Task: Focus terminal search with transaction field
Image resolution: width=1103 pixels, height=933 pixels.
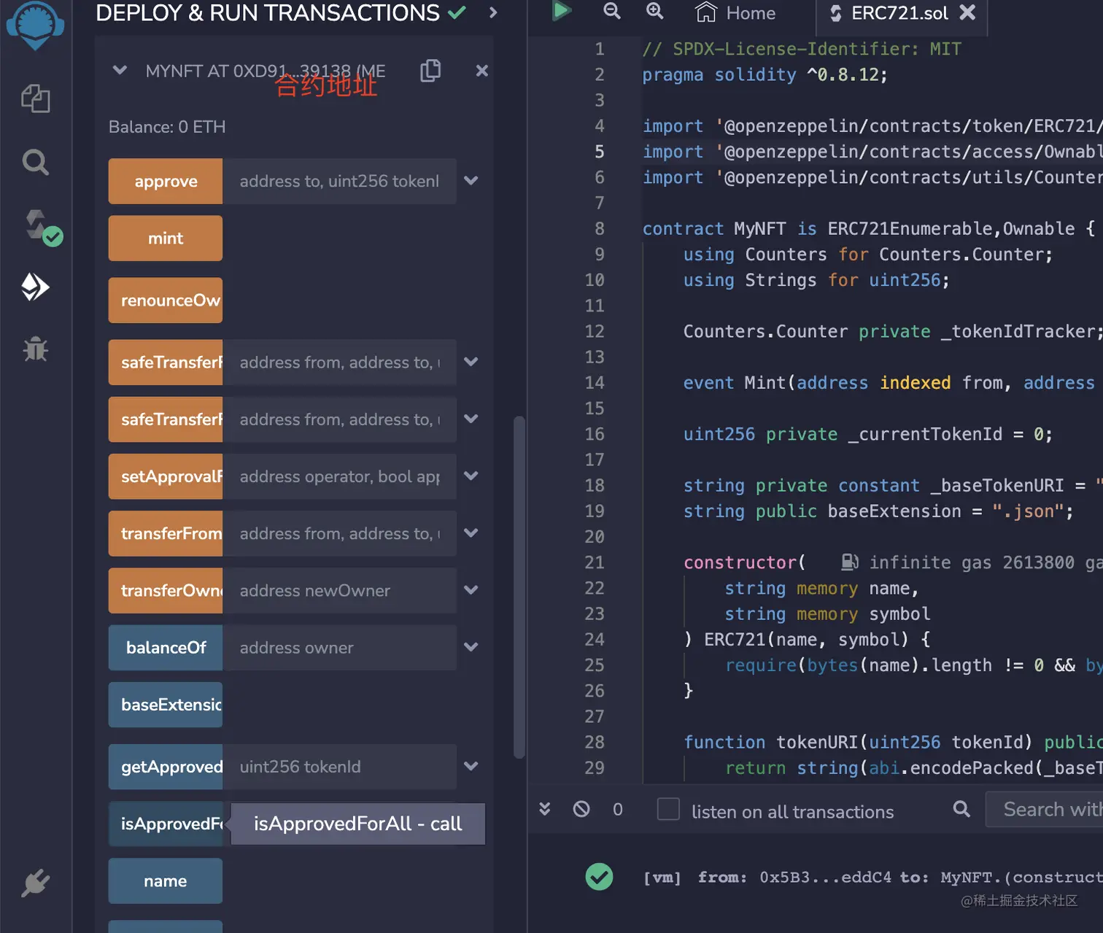Action: (x=1044, y=809)
